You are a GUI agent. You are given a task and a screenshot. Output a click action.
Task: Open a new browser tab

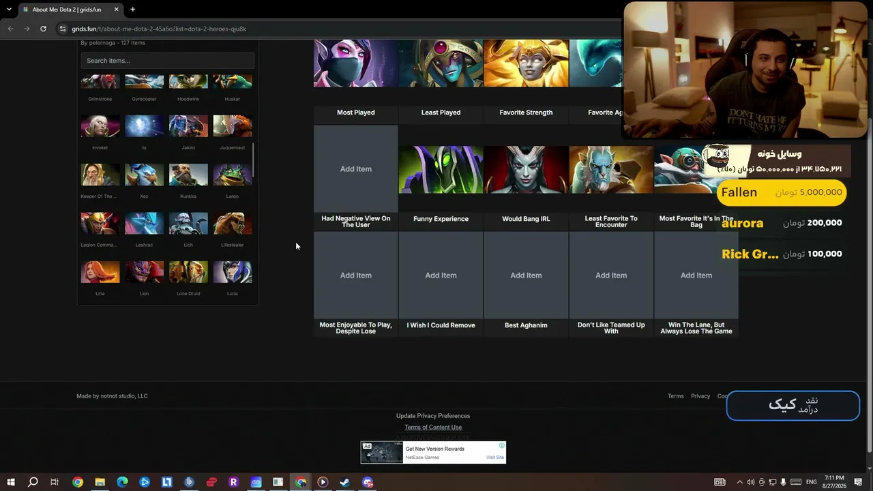(132, 10)
